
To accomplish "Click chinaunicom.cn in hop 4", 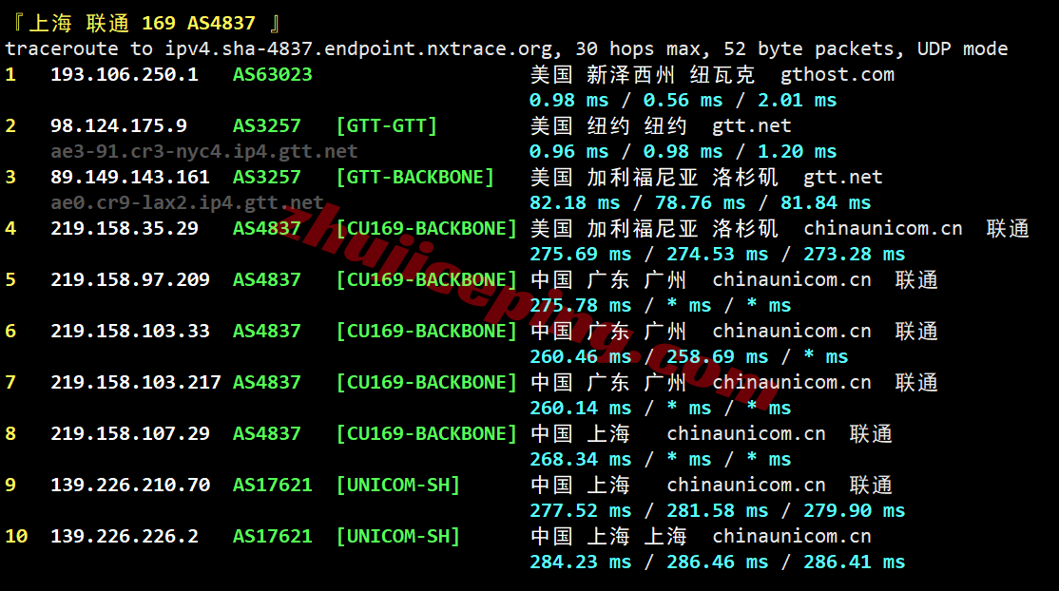I will click(x=883, y=229).
